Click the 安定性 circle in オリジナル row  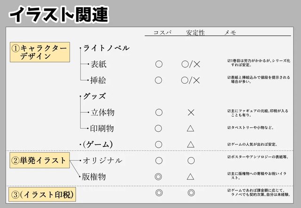(191, 160)
